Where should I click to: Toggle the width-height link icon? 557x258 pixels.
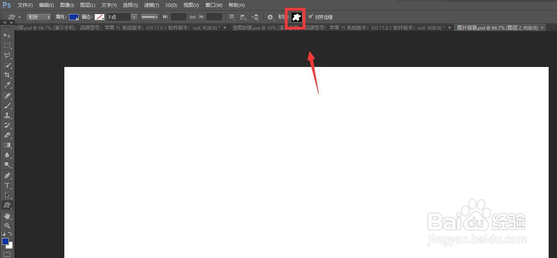pos(193,17)
